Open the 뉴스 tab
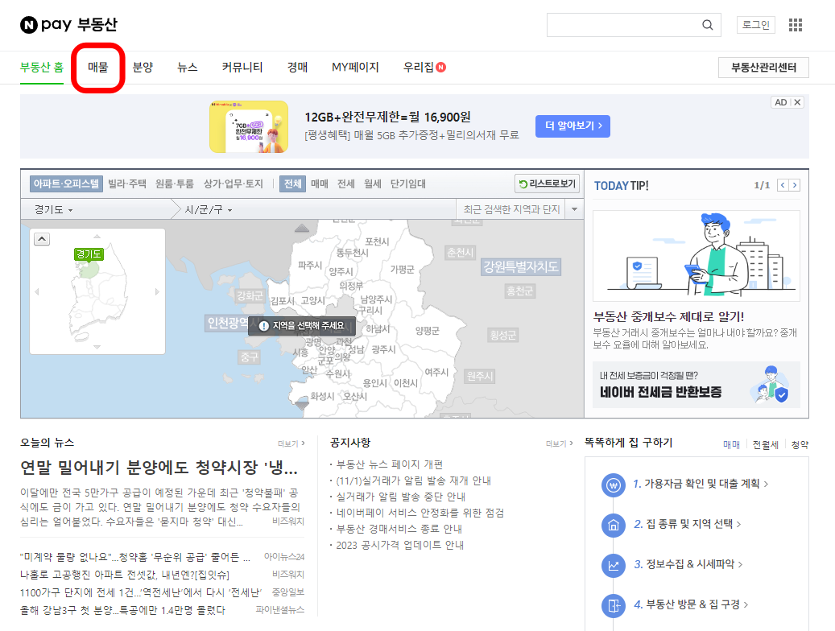 click(x=188, y=67)
